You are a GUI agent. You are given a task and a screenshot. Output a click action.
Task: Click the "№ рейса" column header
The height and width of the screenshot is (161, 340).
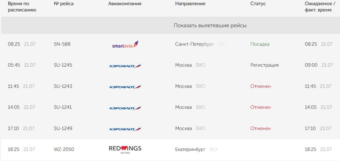tap(63, 4)
